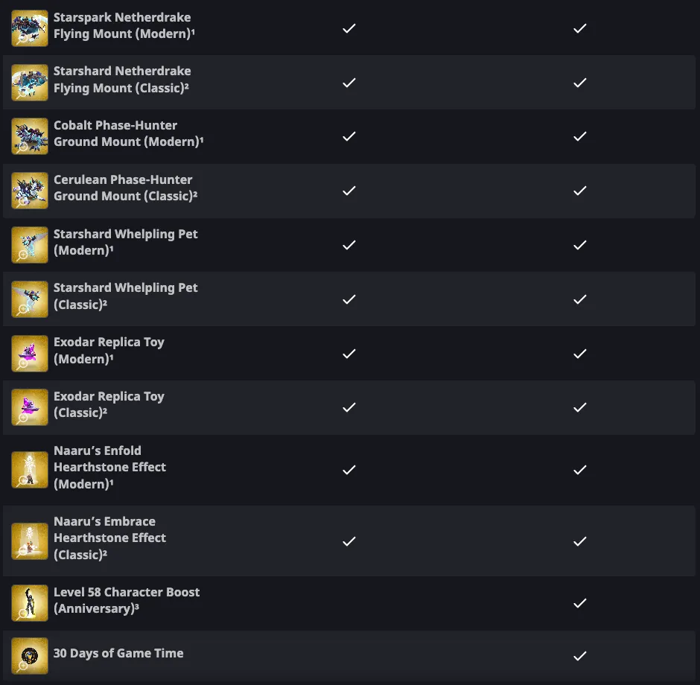Click the Cerulean Phase-Hunter Ground Mount icon
This screenshot has height=685, width=700.
click(x=30, y=191)
